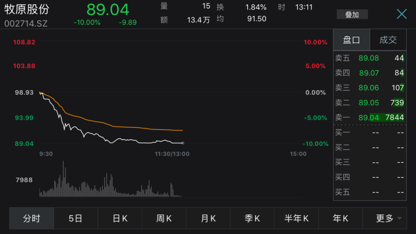Click the 108.82 upper price label

tap(24, 42)
